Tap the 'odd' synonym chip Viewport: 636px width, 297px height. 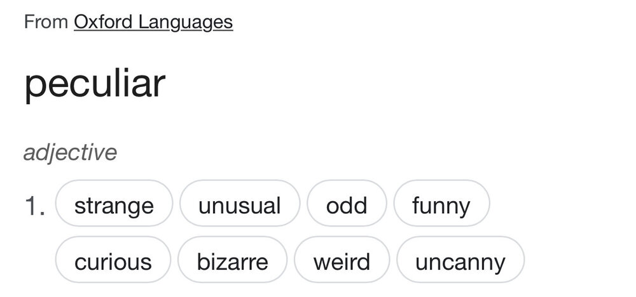(347, 205)
